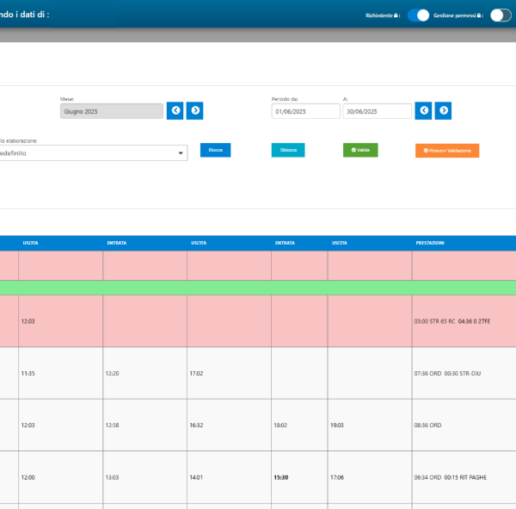Click the A date field 30/06/2025
516x509 pixels.
point(378,111)
